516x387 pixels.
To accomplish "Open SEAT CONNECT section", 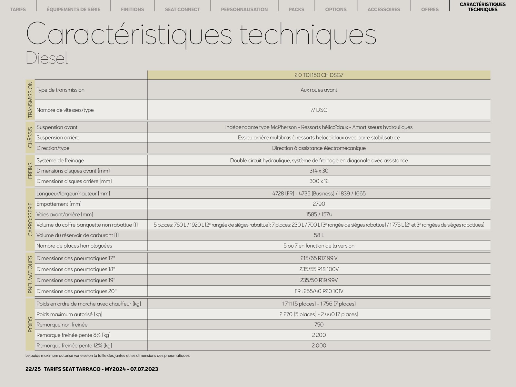I will point(183,9).
